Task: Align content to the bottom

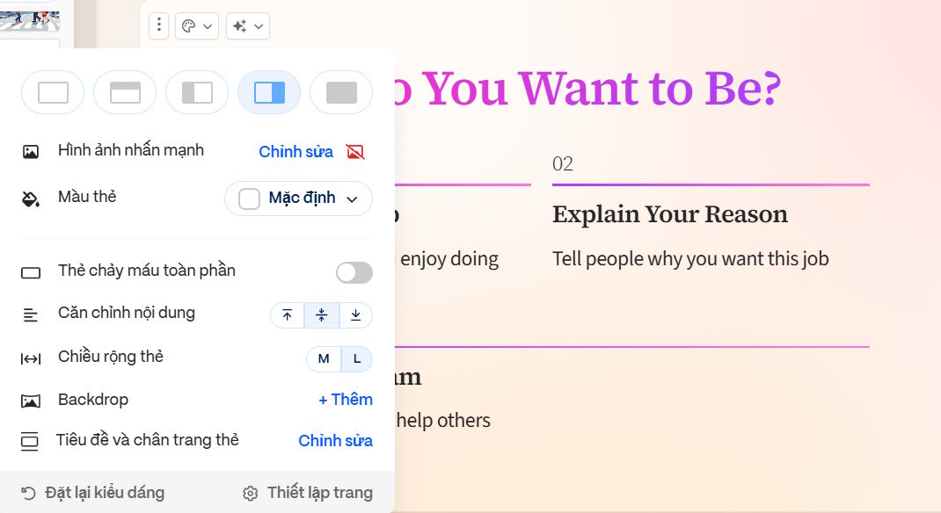Action: pyautogui.click(x=356, y=315)
